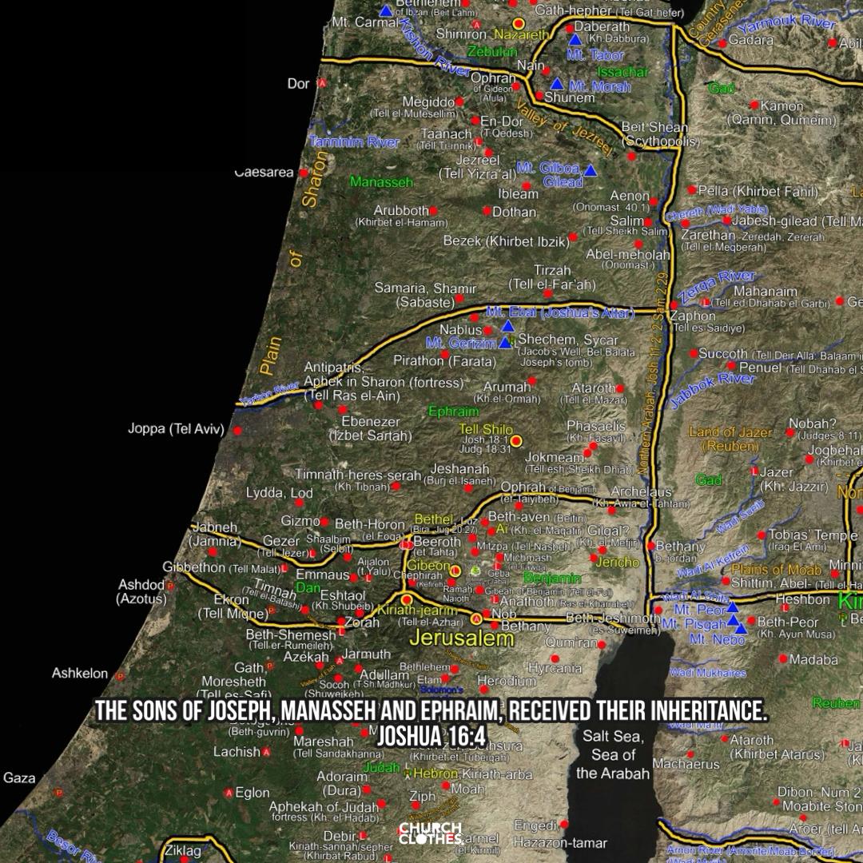This screenshot has width=863, height=863.
Task: Click the Mt. Ebal blue triangle
Action: click(507, 326)
